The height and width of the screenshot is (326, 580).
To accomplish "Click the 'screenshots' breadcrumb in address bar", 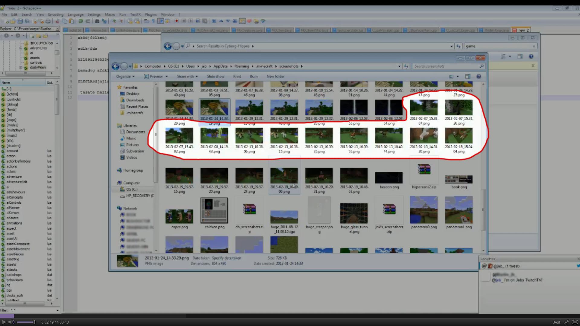I will point(289,66).
